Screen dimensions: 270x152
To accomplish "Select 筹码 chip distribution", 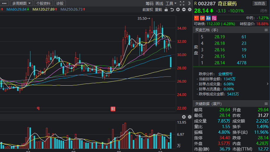I will pos(149,4).
